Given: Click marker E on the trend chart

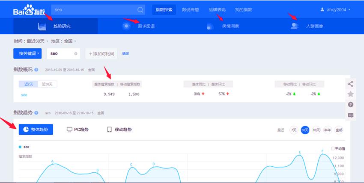Looking at the screenshot, I should point(300,152).
